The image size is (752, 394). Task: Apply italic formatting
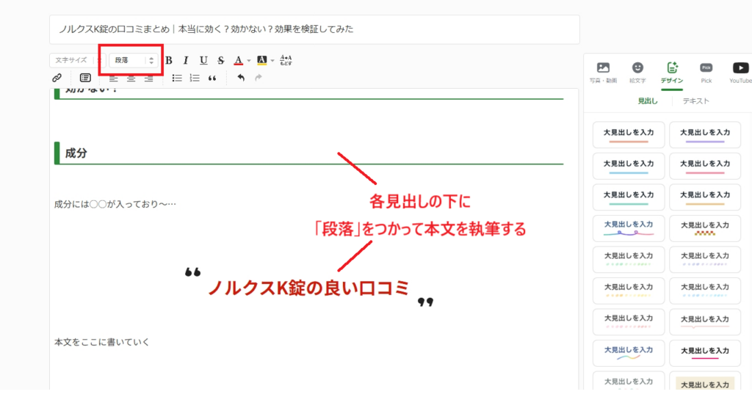[x=186, y=60]
